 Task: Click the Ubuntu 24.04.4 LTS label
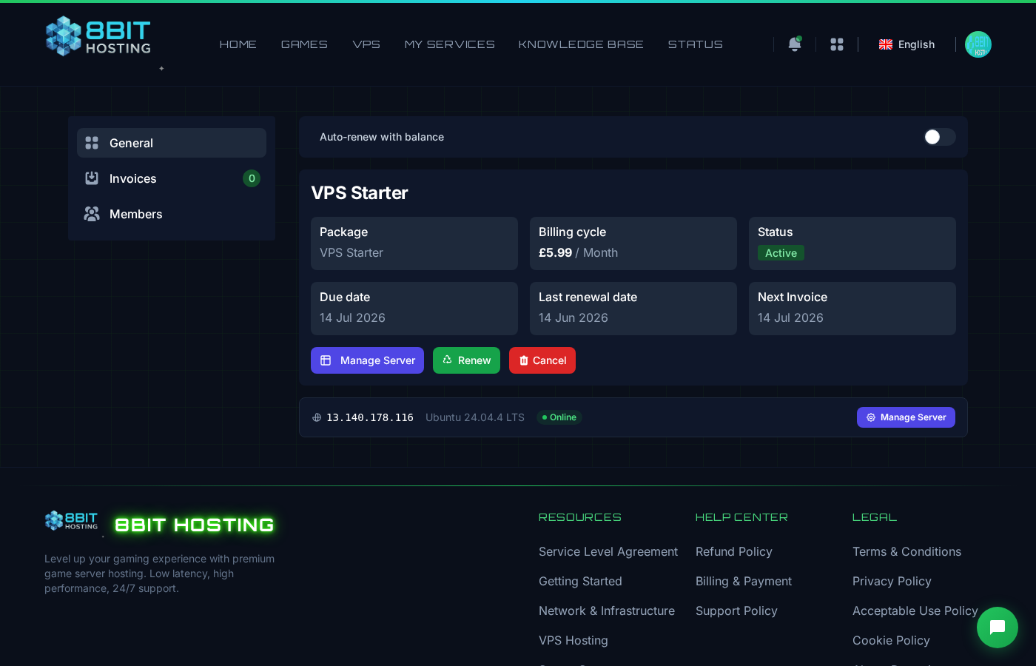tap(475, 417)
